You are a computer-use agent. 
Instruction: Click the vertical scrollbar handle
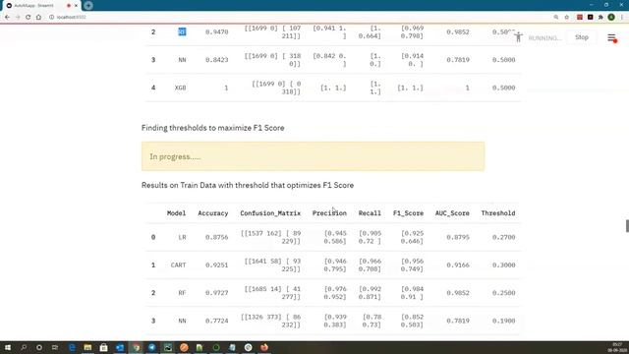(x=627, y=225)
